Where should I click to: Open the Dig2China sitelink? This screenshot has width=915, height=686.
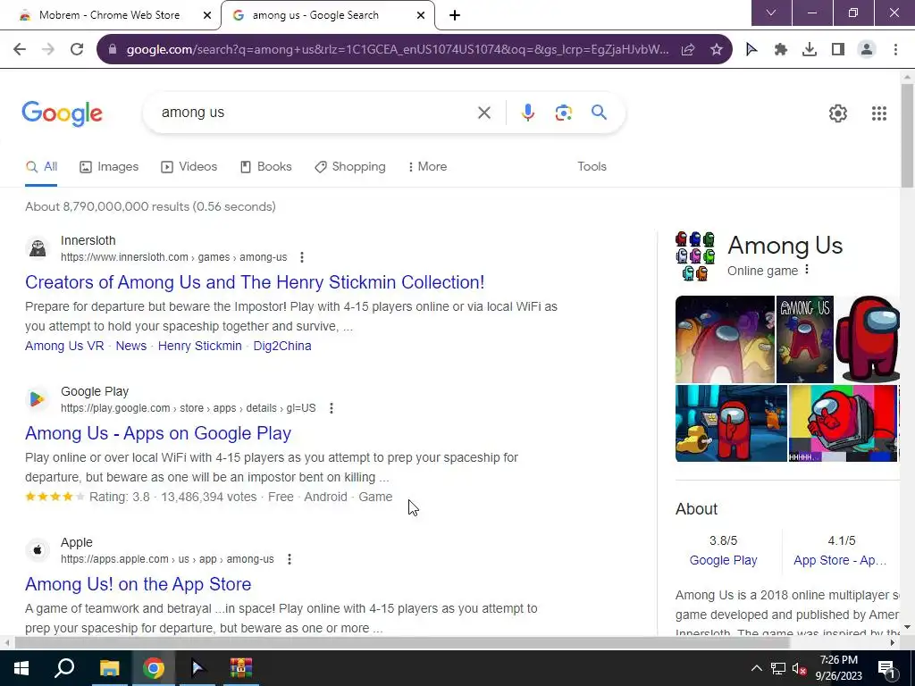pyautogui.click(x=281, y=346)
